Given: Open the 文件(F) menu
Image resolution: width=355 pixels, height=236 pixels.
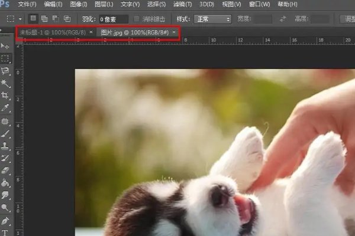Looking at the screenshot, I should tap(27, 4).
